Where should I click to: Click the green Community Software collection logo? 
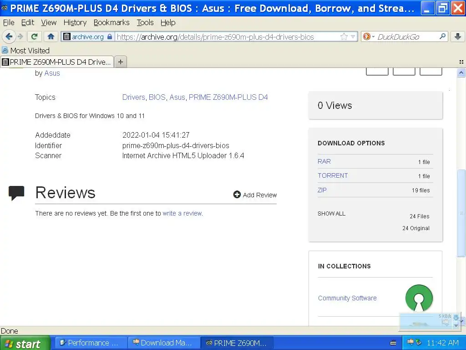point(419,298)
